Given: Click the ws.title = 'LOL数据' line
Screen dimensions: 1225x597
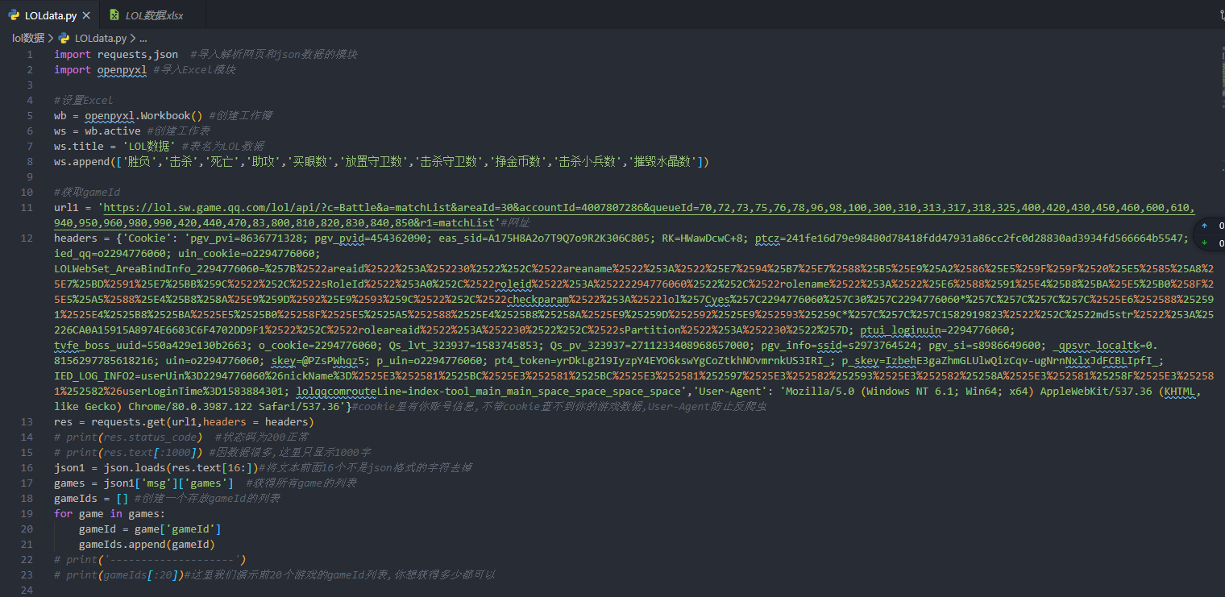Looking at the screenshot, I should [114, 147].
